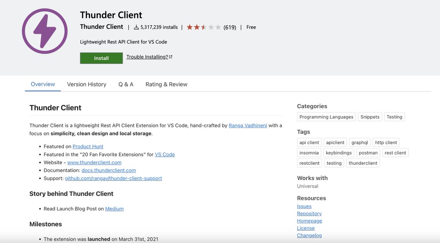Screen dimensions: 440x243
Task: Open the Repository resource link
Action: tap(309, 214)
